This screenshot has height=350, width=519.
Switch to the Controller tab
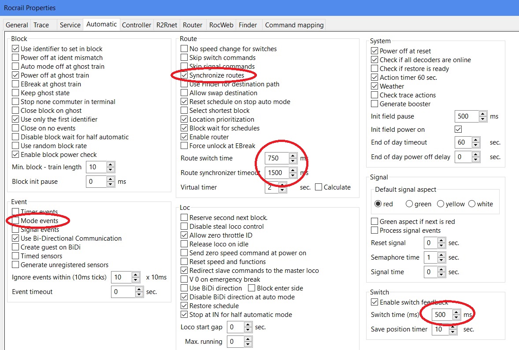pos(137,25)
